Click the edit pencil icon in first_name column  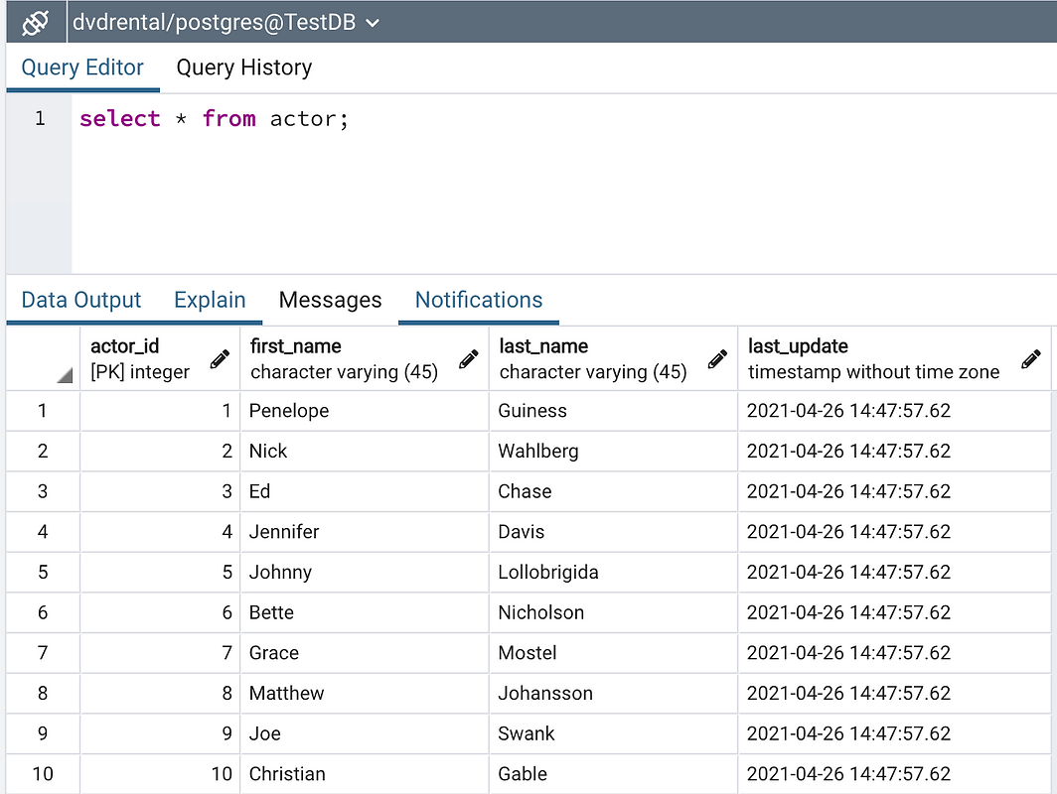point(469,359)
